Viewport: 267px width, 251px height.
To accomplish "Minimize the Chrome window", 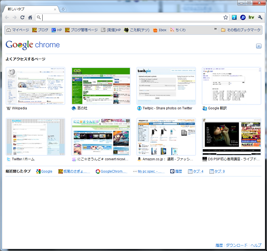I will (241, 3).
